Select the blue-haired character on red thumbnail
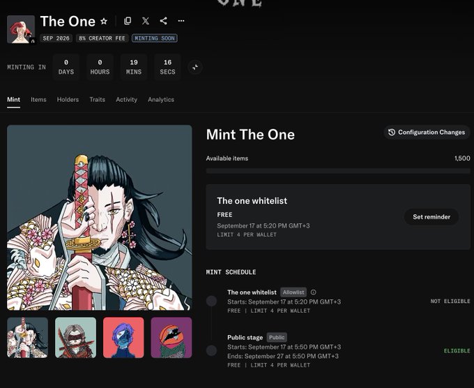474x388 pixels. click(x=123, y=338)
